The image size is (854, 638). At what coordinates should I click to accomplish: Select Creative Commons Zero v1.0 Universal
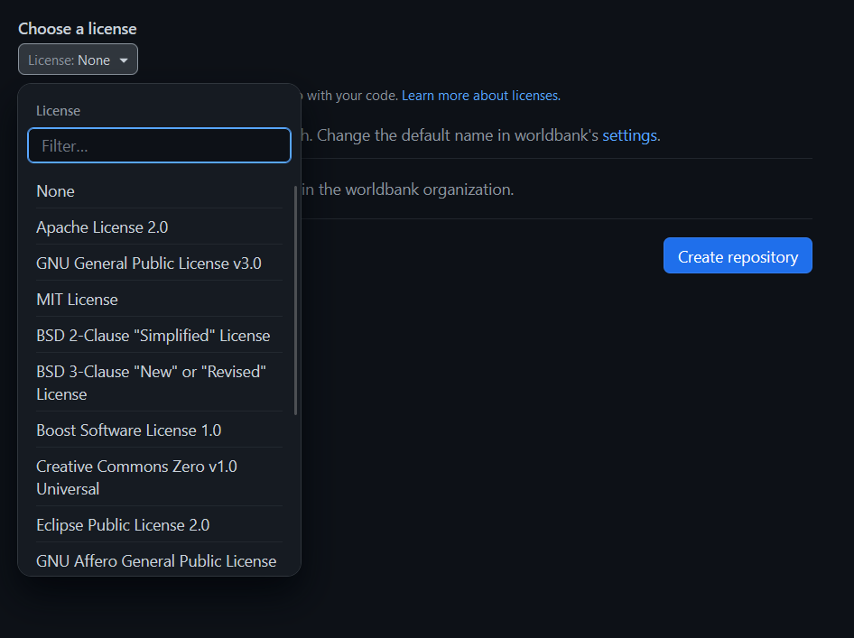tap(136, 477)
